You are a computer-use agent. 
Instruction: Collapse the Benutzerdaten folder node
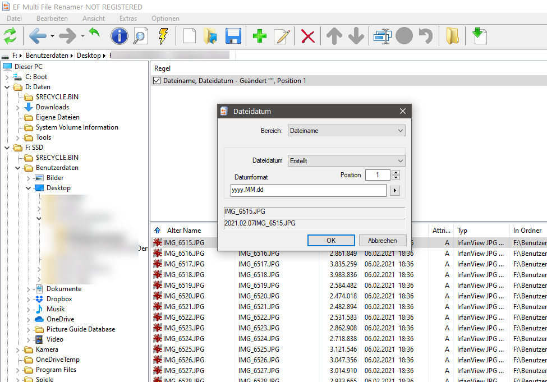click(17, 168)
